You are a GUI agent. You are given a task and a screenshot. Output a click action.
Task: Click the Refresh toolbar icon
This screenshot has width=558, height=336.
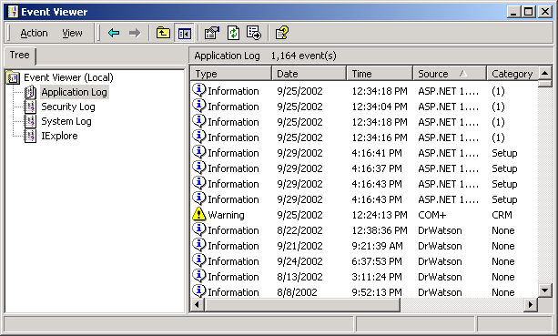click(x=233, y=33)
